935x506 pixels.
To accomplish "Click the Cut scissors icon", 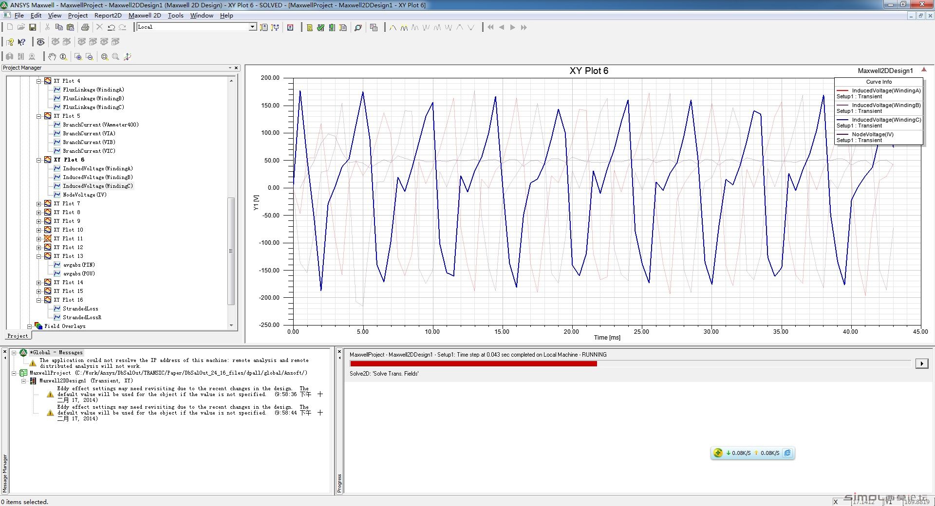I will click(x=47, y=27).
